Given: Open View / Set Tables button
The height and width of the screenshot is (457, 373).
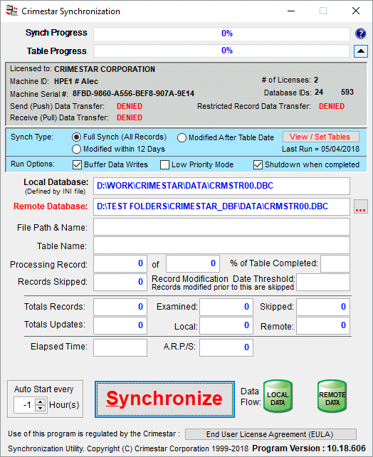Looking at the screenshot, I should point(321,137).
